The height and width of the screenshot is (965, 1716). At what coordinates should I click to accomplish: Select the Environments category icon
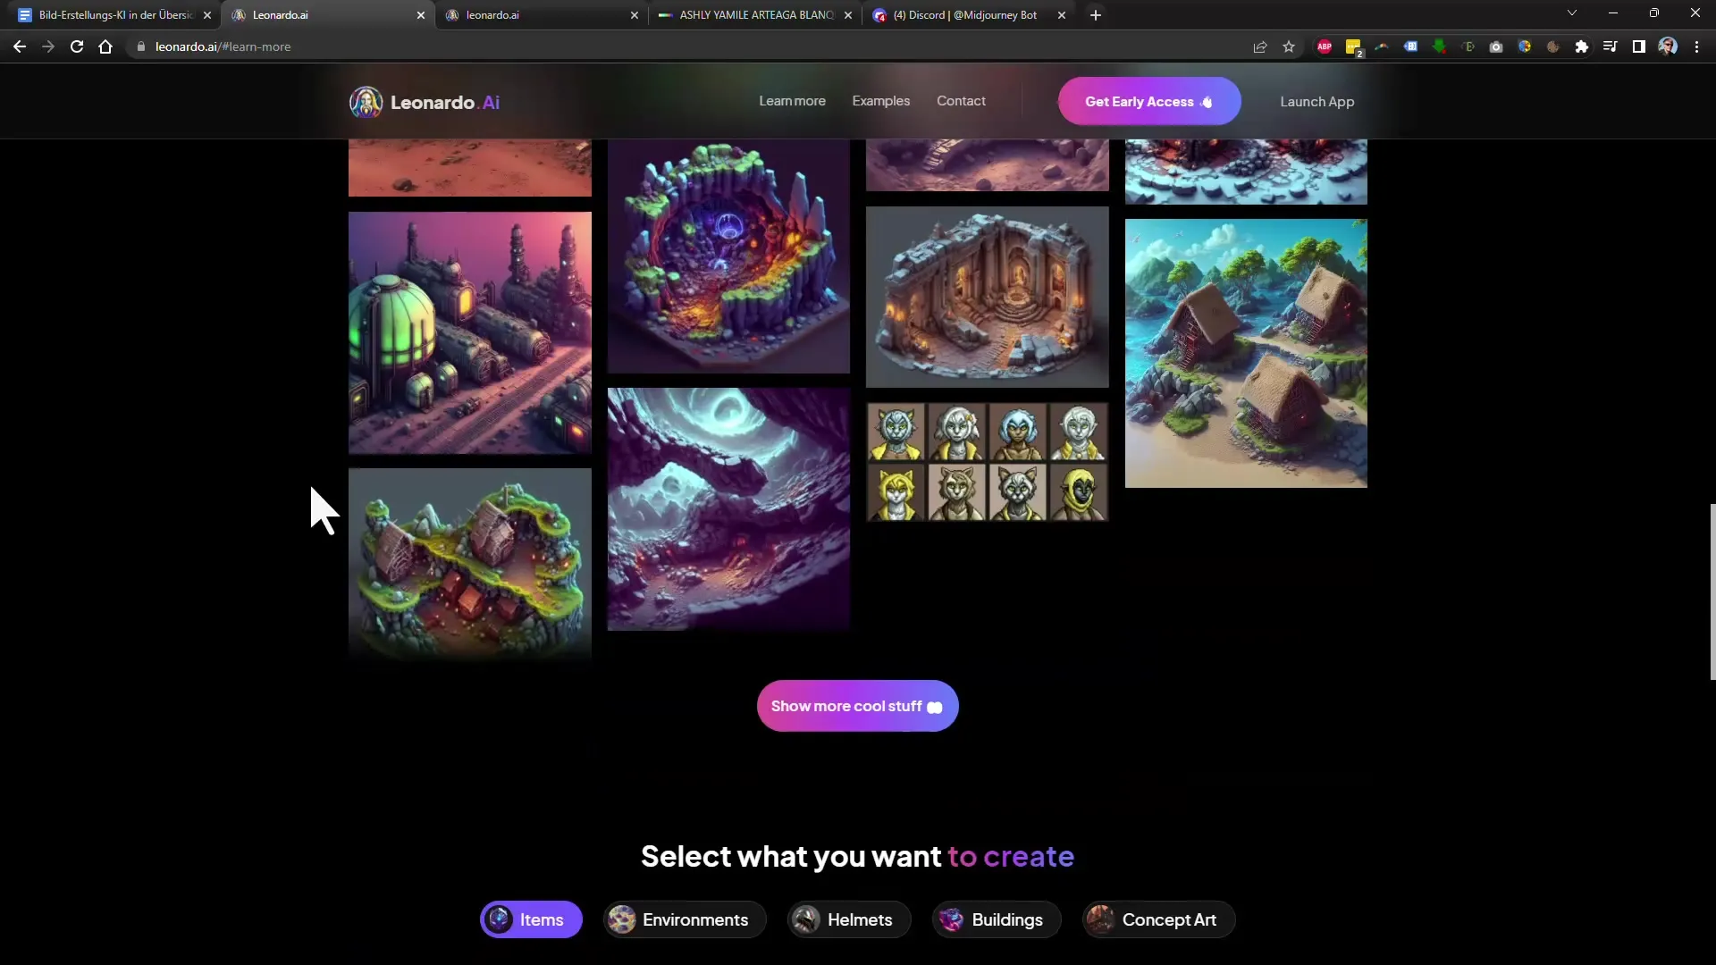[x=621, y=919]
